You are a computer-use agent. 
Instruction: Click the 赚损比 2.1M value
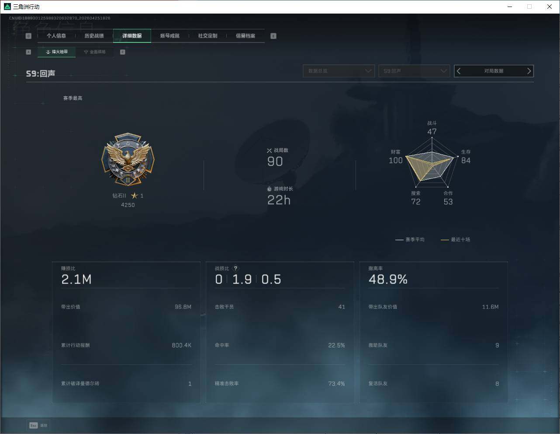(76, 280)
